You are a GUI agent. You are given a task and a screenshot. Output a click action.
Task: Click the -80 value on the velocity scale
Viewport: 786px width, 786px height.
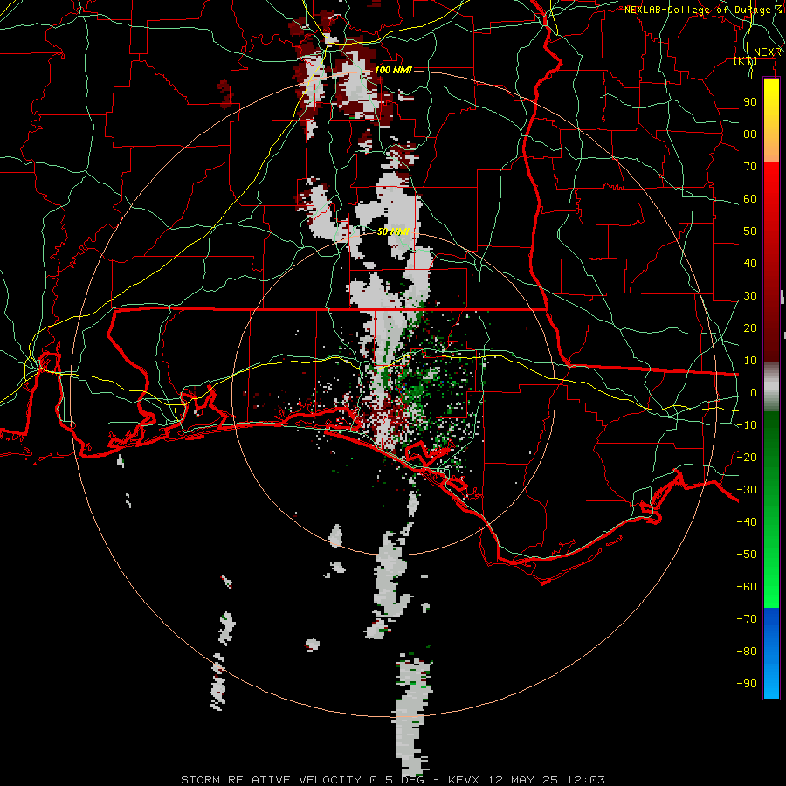pyautogui.click(x=747, y=652)
